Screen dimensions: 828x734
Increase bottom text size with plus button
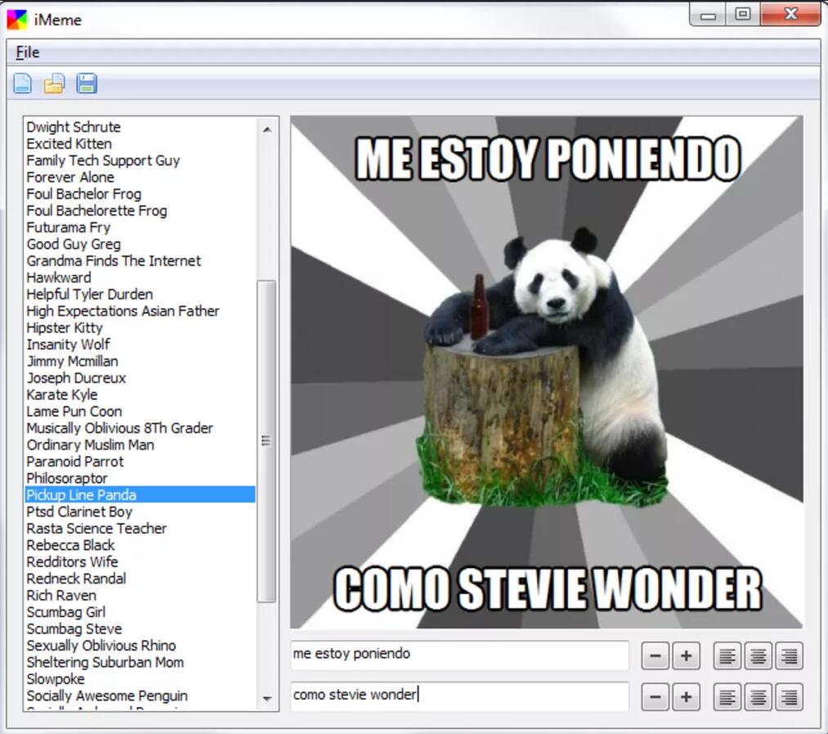[687, 697]
